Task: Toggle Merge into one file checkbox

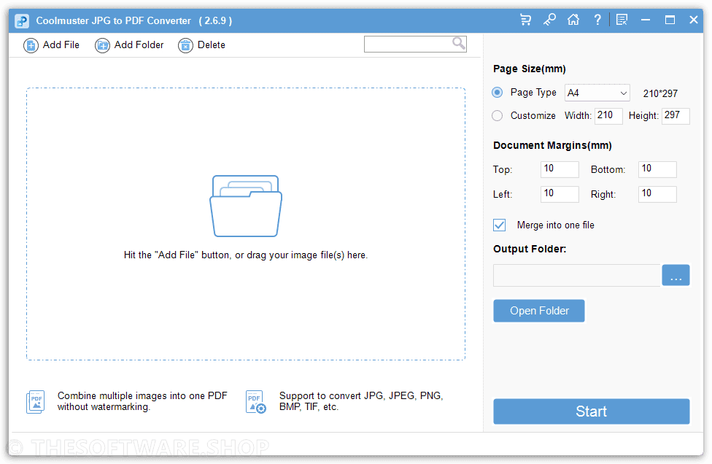Action: 500,225
